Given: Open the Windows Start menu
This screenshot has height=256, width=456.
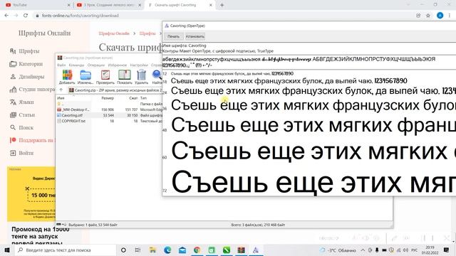Looking at the screenshot, I should click(7, 250).
